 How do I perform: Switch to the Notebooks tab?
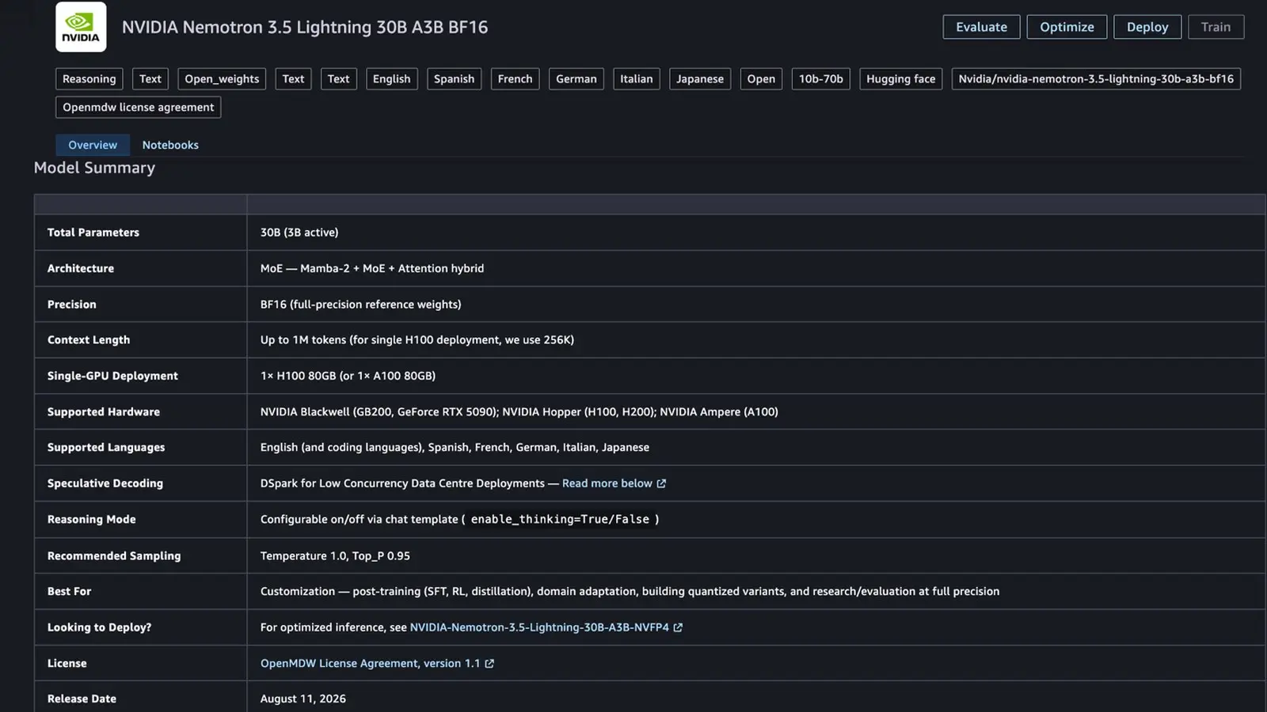[x=170, y=145]
